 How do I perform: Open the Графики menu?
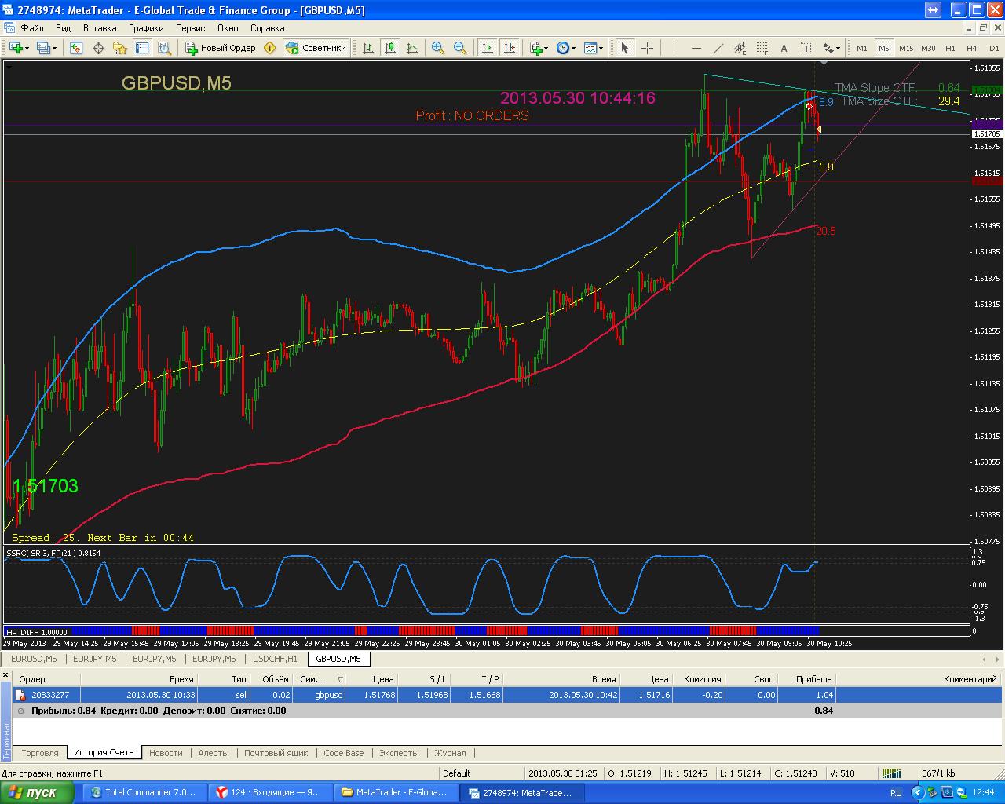tap(147, 28)
